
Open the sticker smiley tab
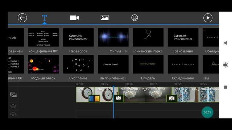(x=134, y=18)
